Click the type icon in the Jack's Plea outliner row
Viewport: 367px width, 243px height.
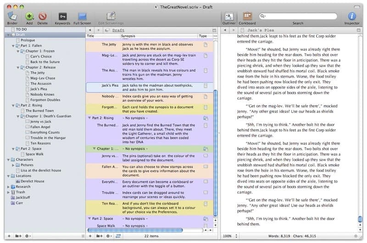pyautogui.click(x=206, y=86)
